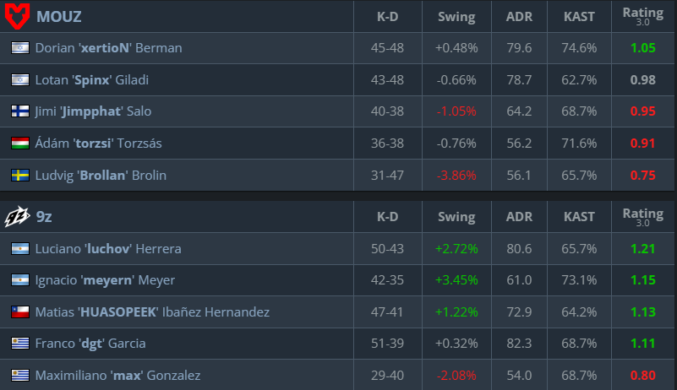Sort the MOUZ table by Swing header
Screen dimensions: 677x390
pos(456,16)
